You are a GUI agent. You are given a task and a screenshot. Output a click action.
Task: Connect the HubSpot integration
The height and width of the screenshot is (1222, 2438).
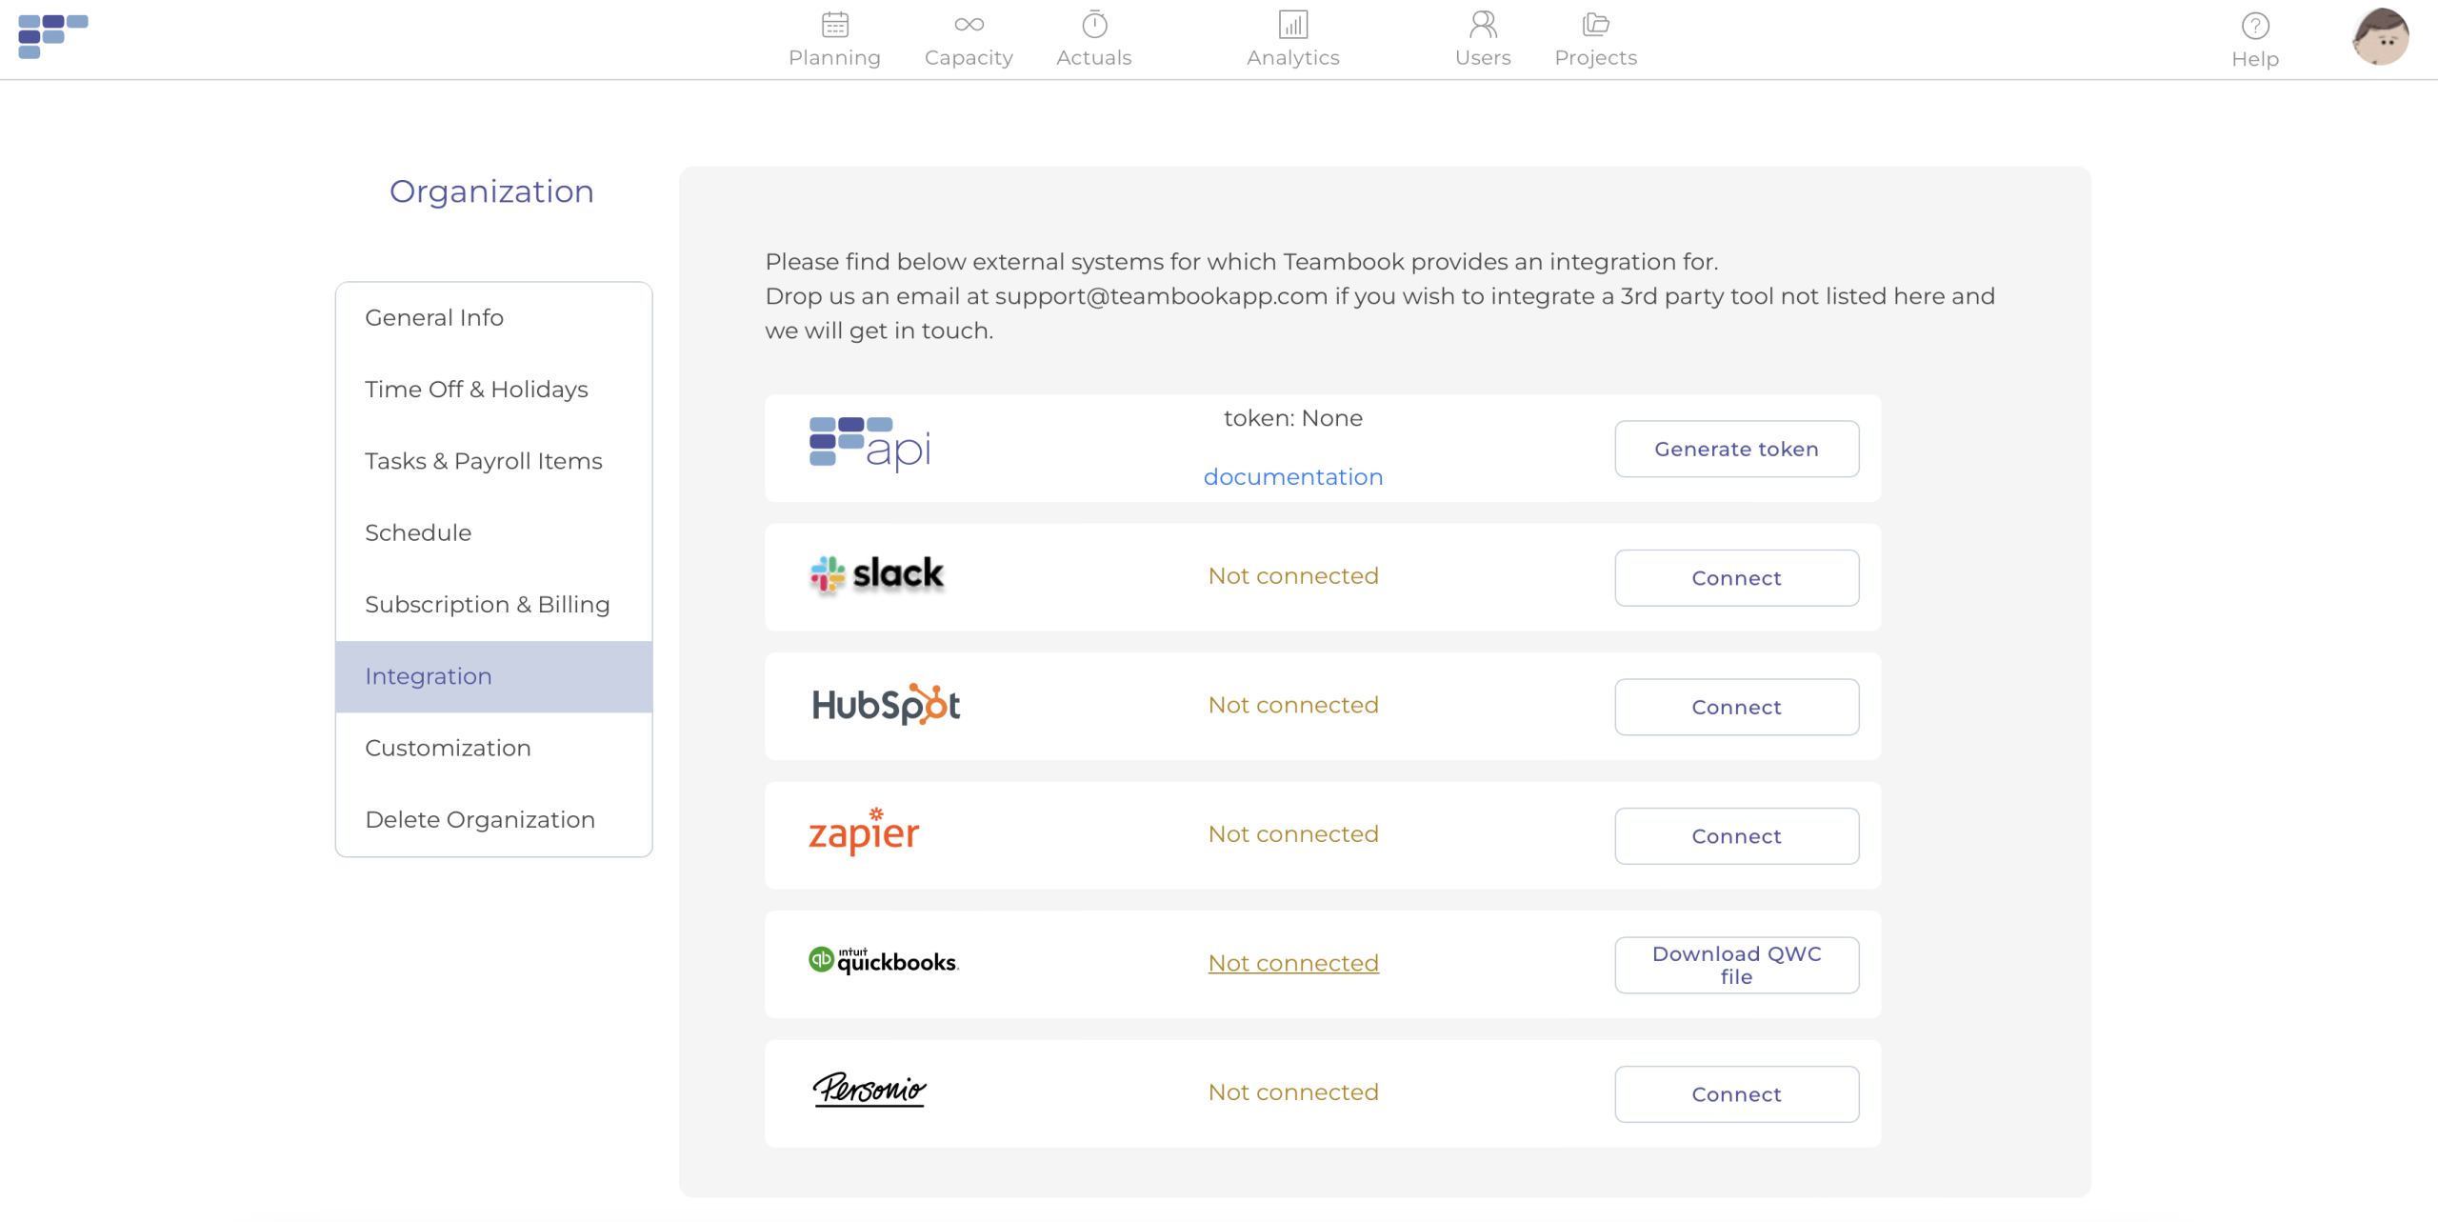[1736, 707]
